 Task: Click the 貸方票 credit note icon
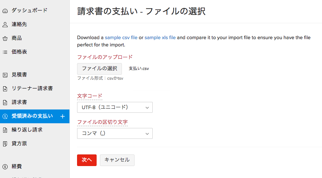pyautogui.click(x=5, y=144)
